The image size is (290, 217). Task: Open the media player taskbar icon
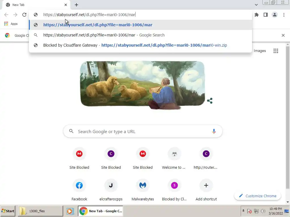(x=70, y=211)
